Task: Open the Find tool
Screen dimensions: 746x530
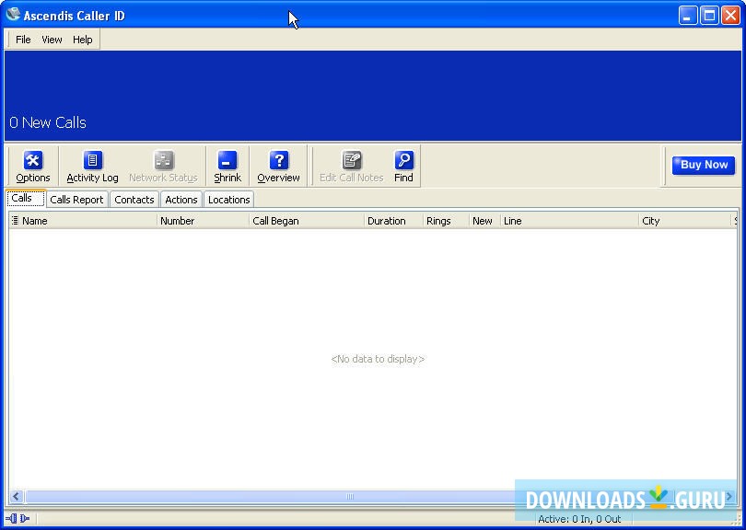Action: point(403,167)
